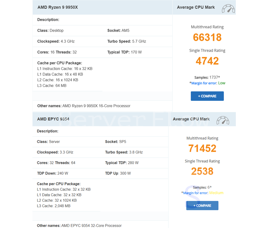Click the 4742 single thread rating

pyautogui.click(x=207, y=61)
